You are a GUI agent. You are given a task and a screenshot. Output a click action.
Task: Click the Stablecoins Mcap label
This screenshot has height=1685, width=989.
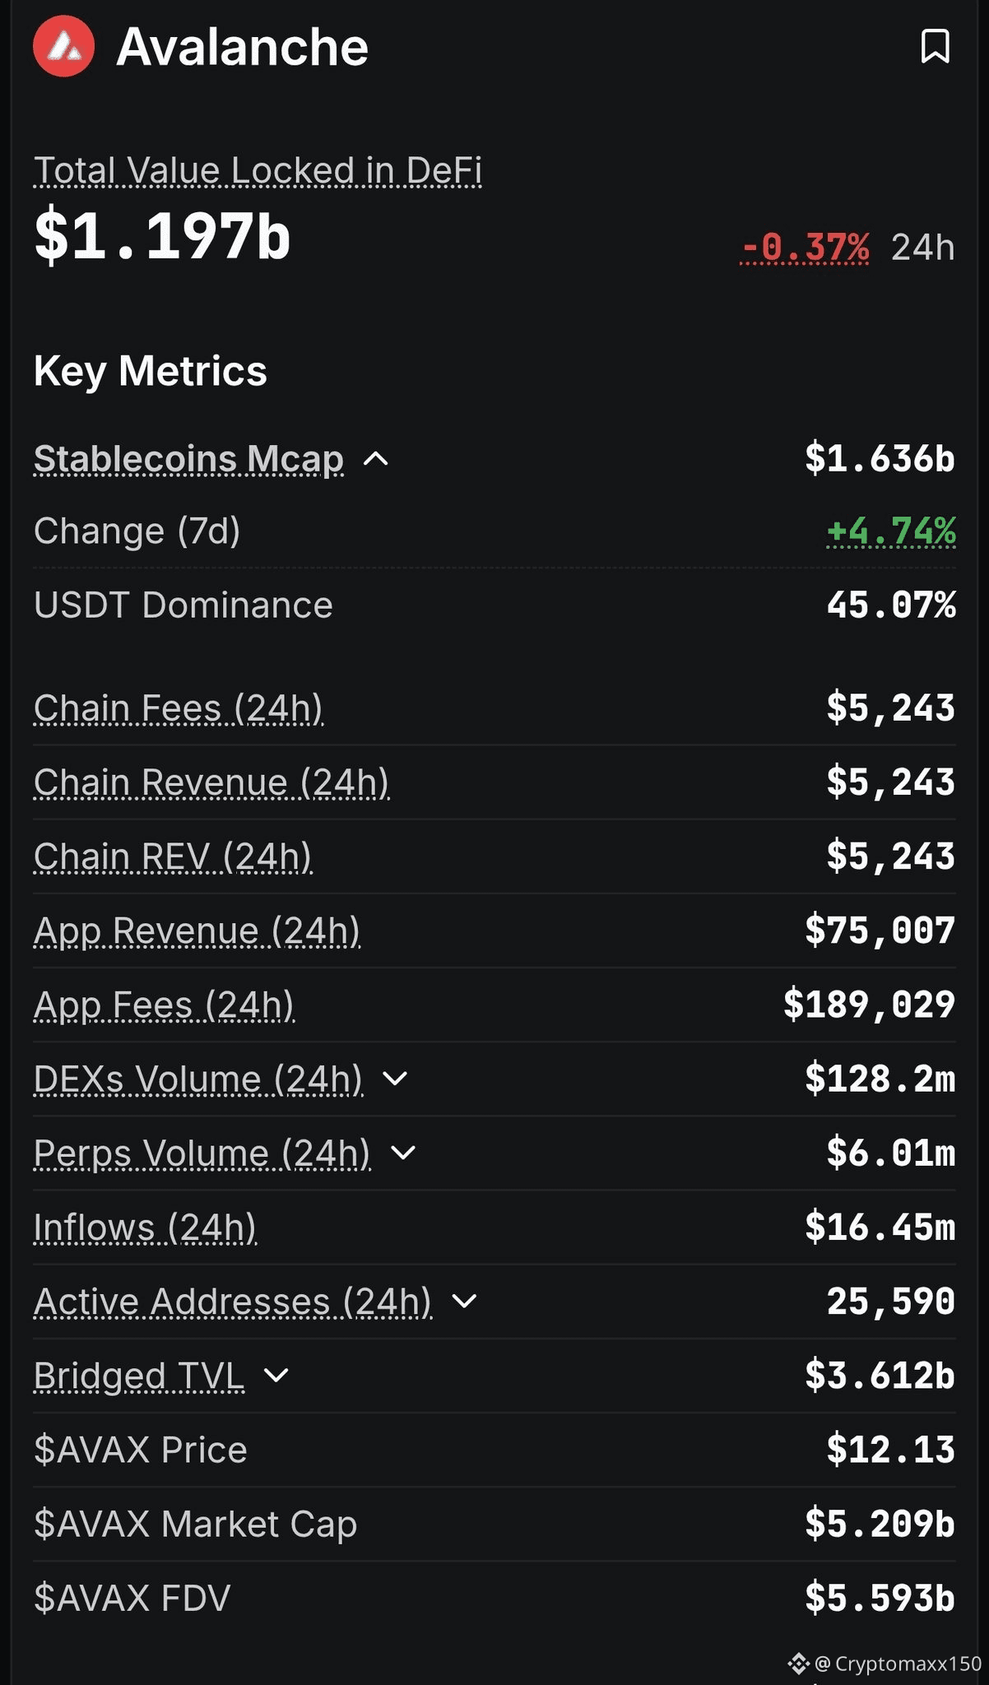pyautogui.click(x=188, y=459)
